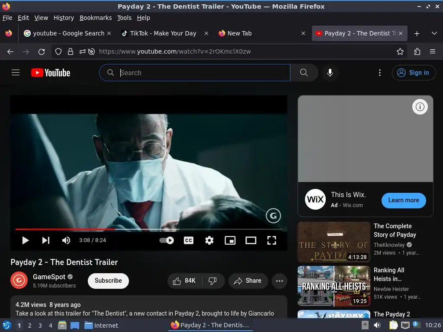
Task: Open the Tools menu
Action: [124, 17]
